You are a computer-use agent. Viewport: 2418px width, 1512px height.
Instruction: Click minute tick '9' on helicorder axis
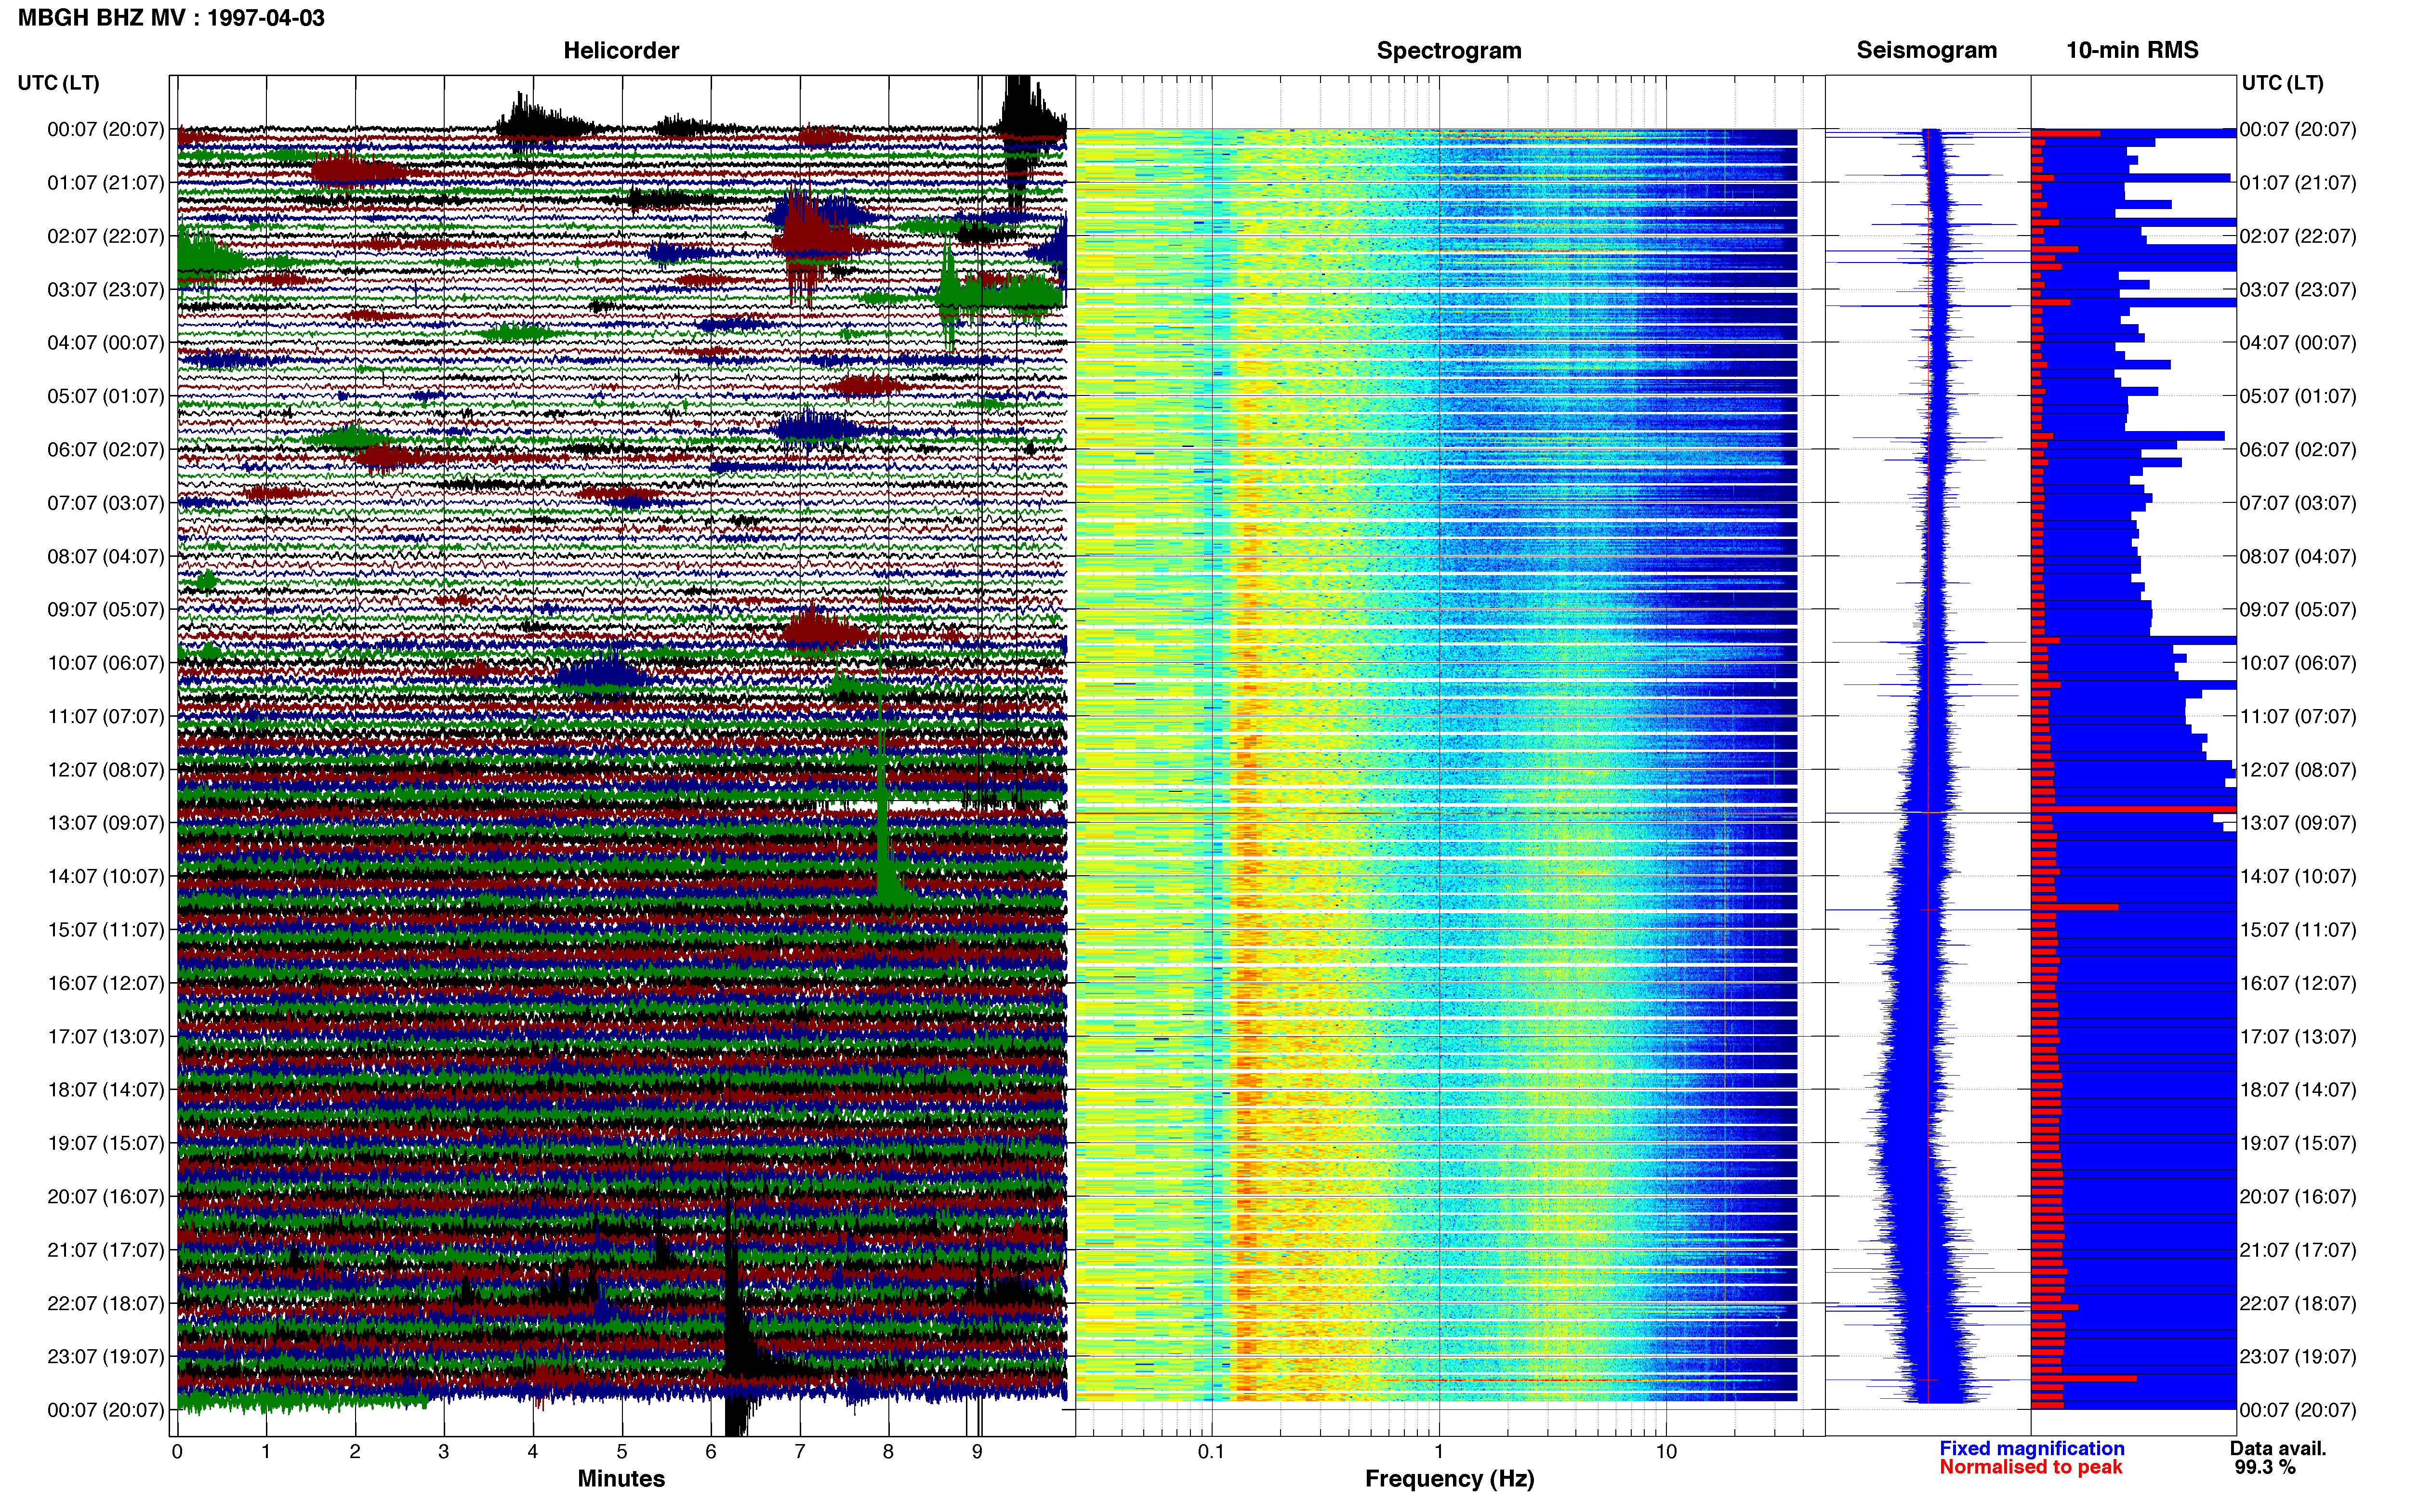[977, 1452]
